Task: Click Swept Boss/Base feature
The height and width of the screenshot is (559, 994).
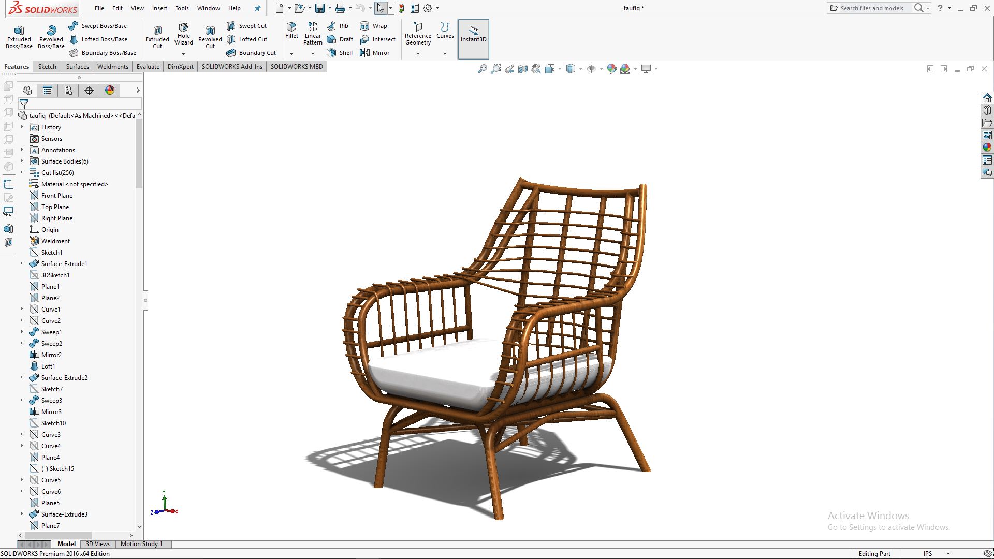Action: 97,26
